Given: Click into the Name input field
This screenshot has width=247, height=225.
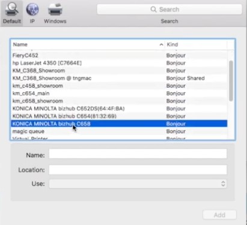Looking at the screenshot, I should [x=138, y=154].
